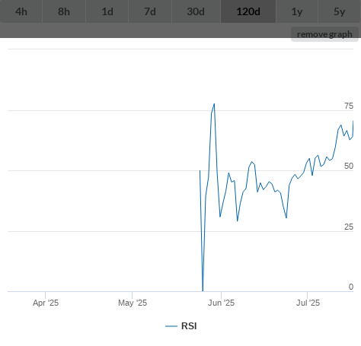The image size is (361, 346).
Task: Click the 25 level y-axis label
Action: pyautogui.click(x=349, y=227)
